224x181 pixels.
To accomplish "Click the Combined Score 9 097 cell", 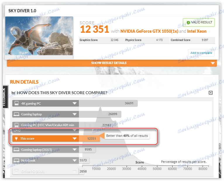I will click(x=192, y=40).
